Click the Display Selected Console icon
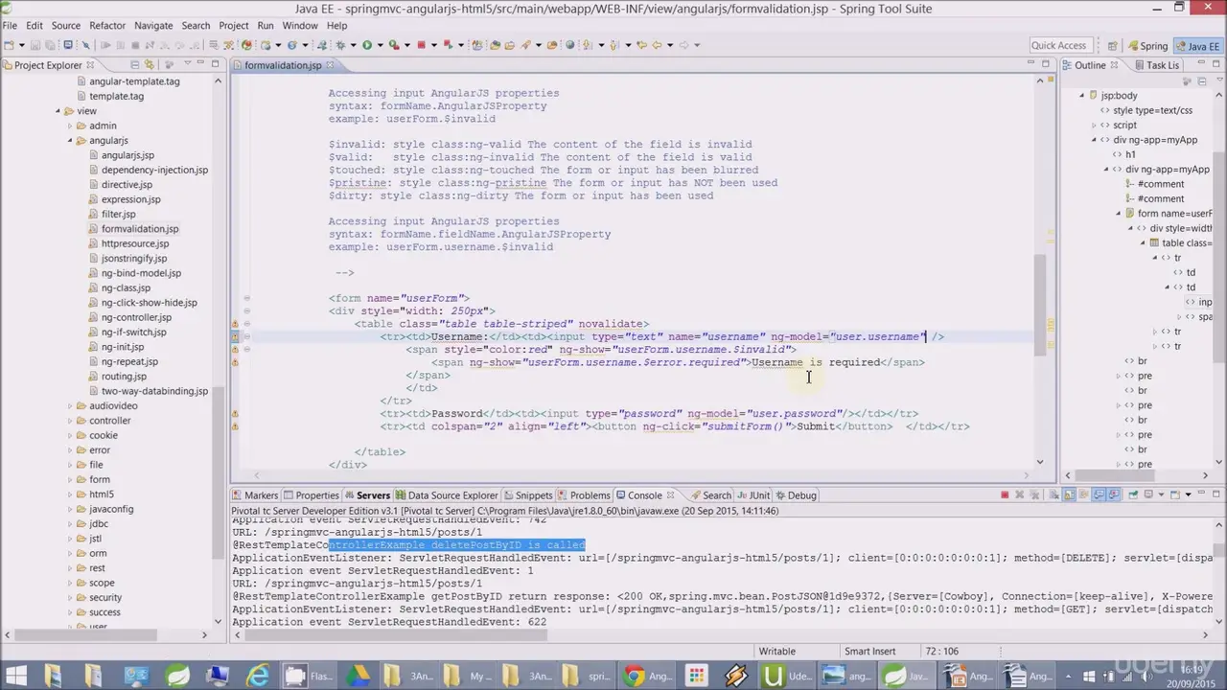 1148,494
